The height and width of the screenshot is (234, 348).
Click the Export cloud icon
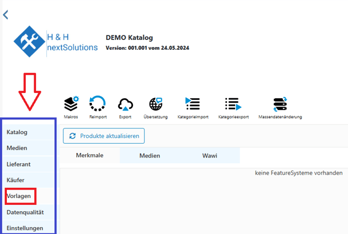coord(126,104)
